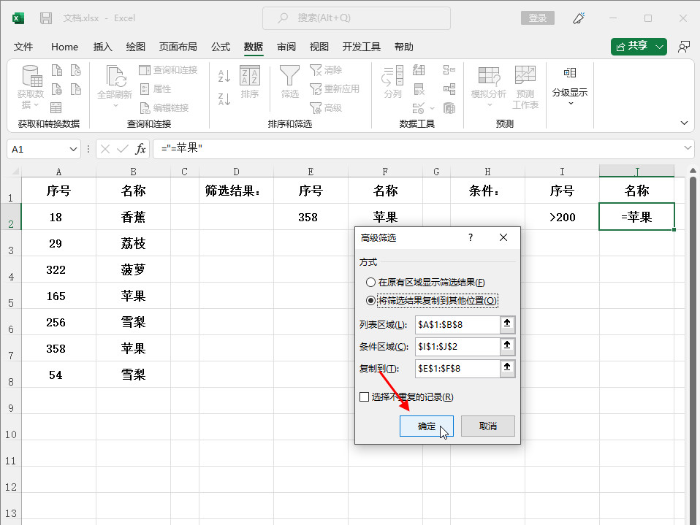Switch to the Home tab
The width and height of the screenshot is (700, 525).
pyautogui.click(x=65, y=47)
